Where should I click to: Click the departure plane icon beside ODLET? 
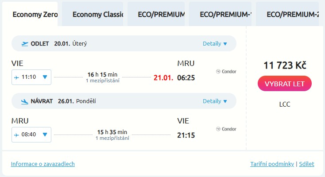click(x=25, y=44)
